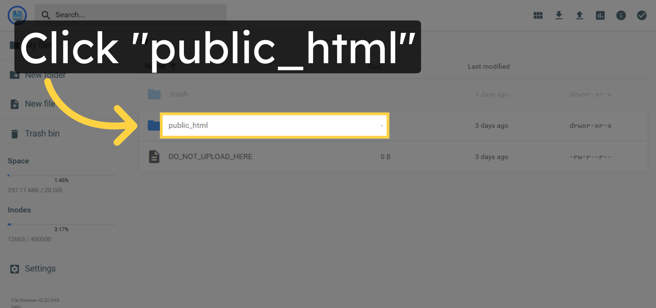This screenshot has width=656, height=308.
Task: Download files with the download icon
Action: click(x=559, y=16)
